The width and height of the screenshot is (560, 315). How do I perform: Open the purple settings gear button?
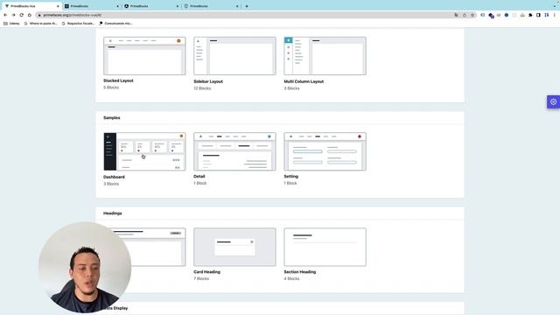pos(553,101)
